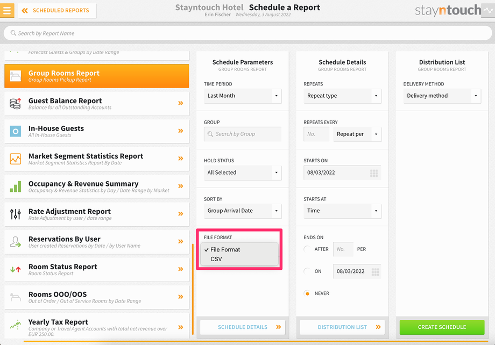Select the Ends On AFTER radio button

point(307,249)
